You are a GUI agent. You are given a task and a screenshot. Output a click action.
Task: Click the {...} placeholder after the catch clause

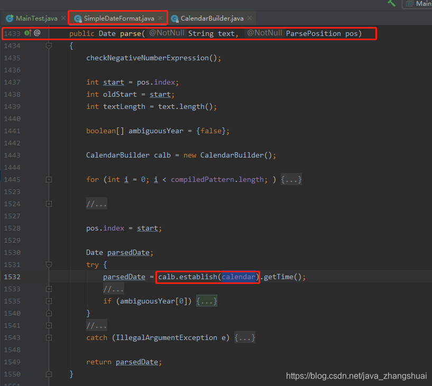(245, 337)
